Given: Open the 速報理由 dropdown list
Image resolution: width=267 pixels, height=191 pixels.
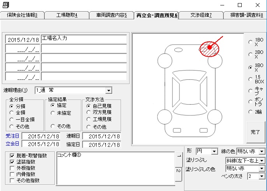Looking at the screenshot, I should 108,90.
